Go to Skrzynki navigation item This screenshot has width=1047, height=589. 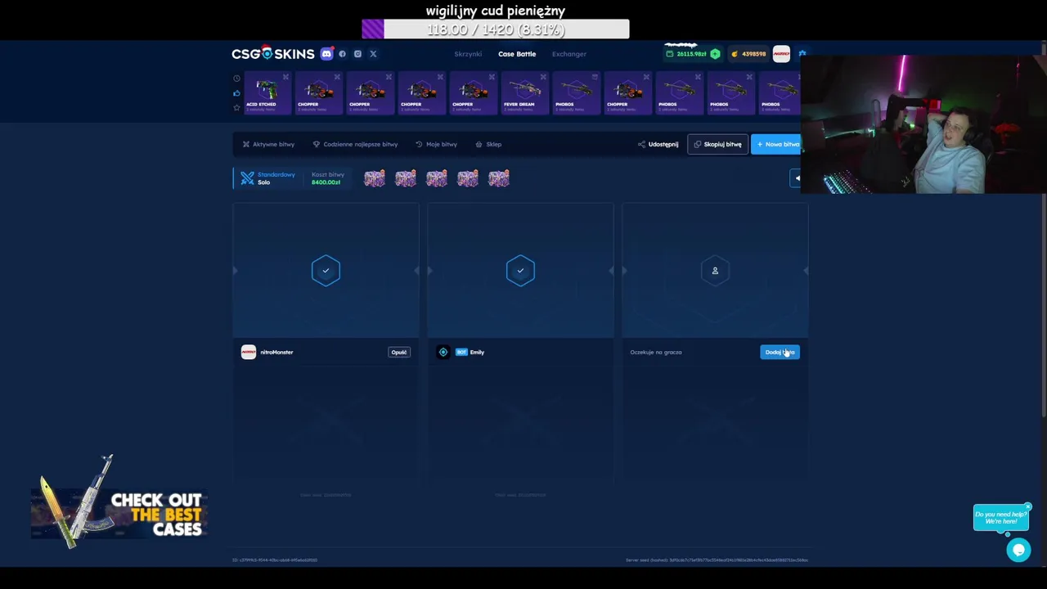468,54
